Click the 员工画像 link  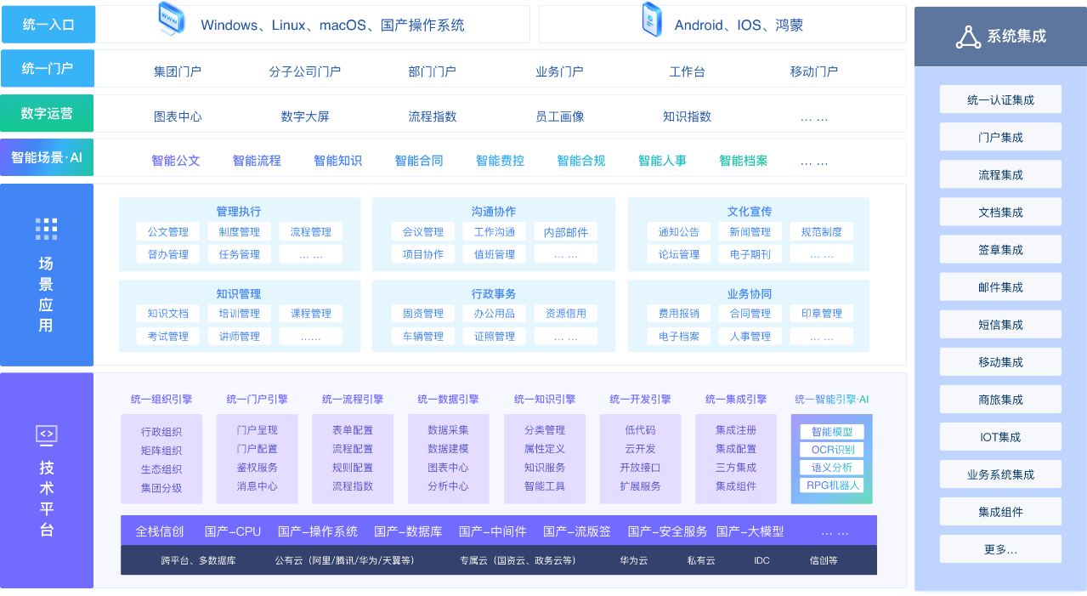coord(560,116)
